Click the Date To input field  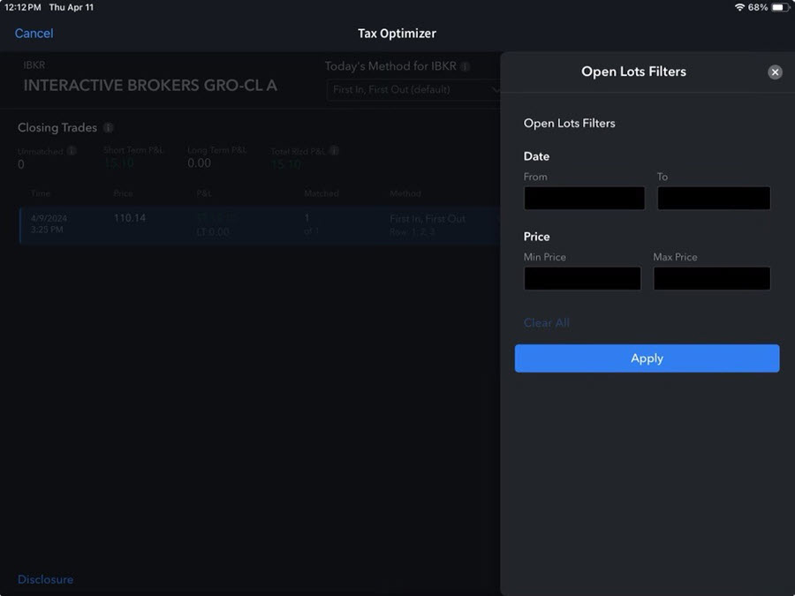[714, 198]
